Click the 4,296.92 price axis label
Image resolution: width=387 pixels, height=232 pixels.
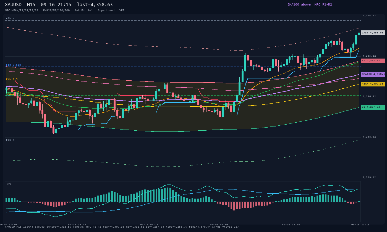(x=369, y=96)
